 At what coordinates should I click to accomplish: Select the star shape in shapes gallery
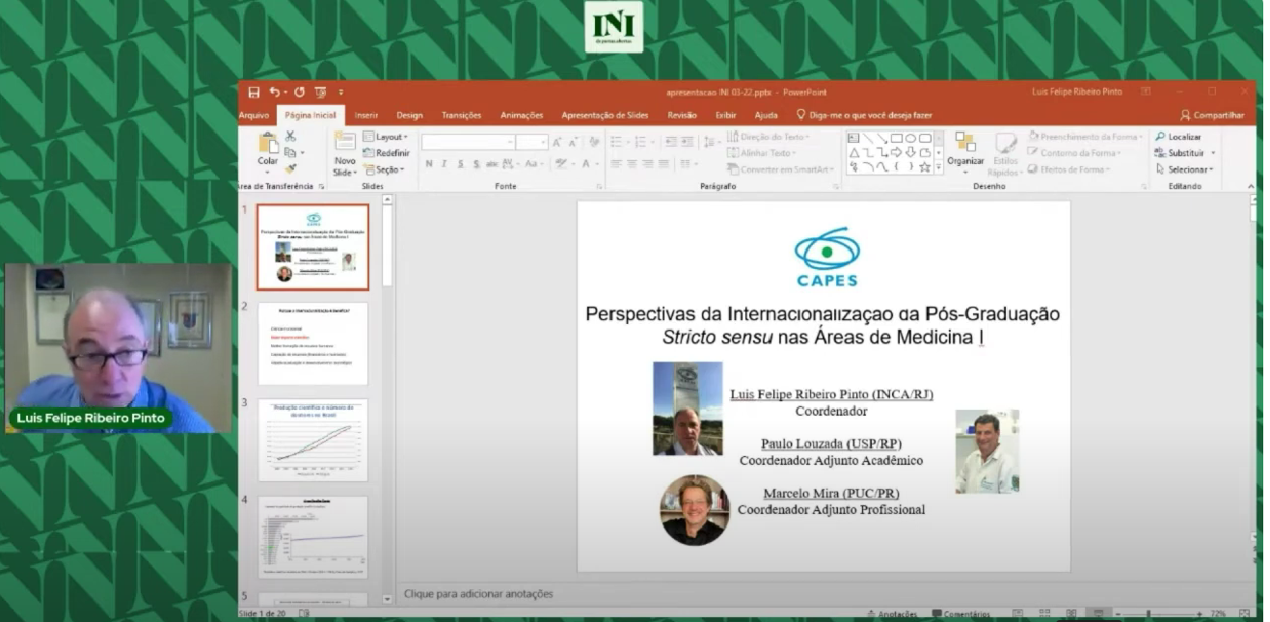[x=925, y=167]
